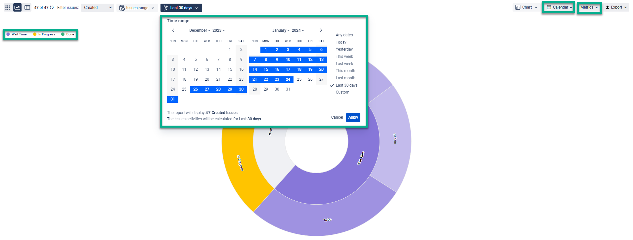The width and height of the screenshot is (633, 240).
Task: Pick December 25 in the calendar
Action: [184, 89]
